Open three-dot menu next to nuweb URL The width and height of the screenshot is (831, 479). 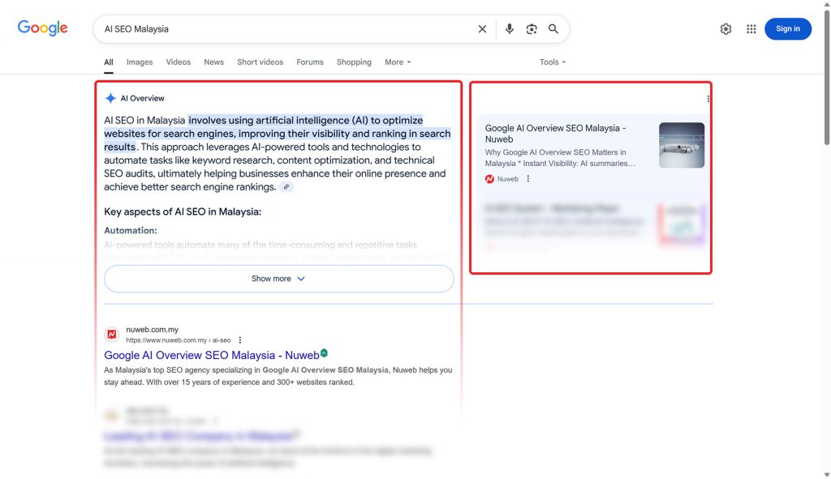click(240, 340)
